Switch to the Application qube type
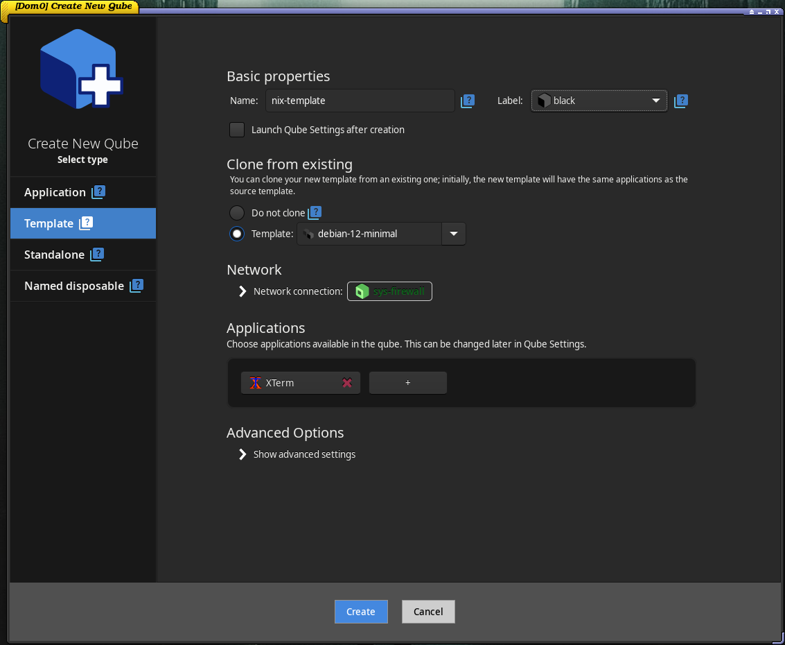 click(x=55, y=192)
